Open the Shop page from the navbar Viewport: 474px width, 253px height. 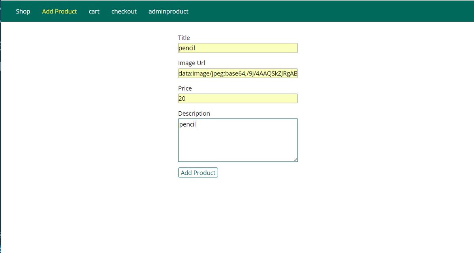(x=23, y=11)
